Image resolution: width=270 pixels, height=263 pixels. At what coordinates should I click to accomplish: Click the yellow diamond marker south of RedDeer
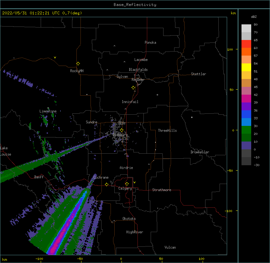133,88
